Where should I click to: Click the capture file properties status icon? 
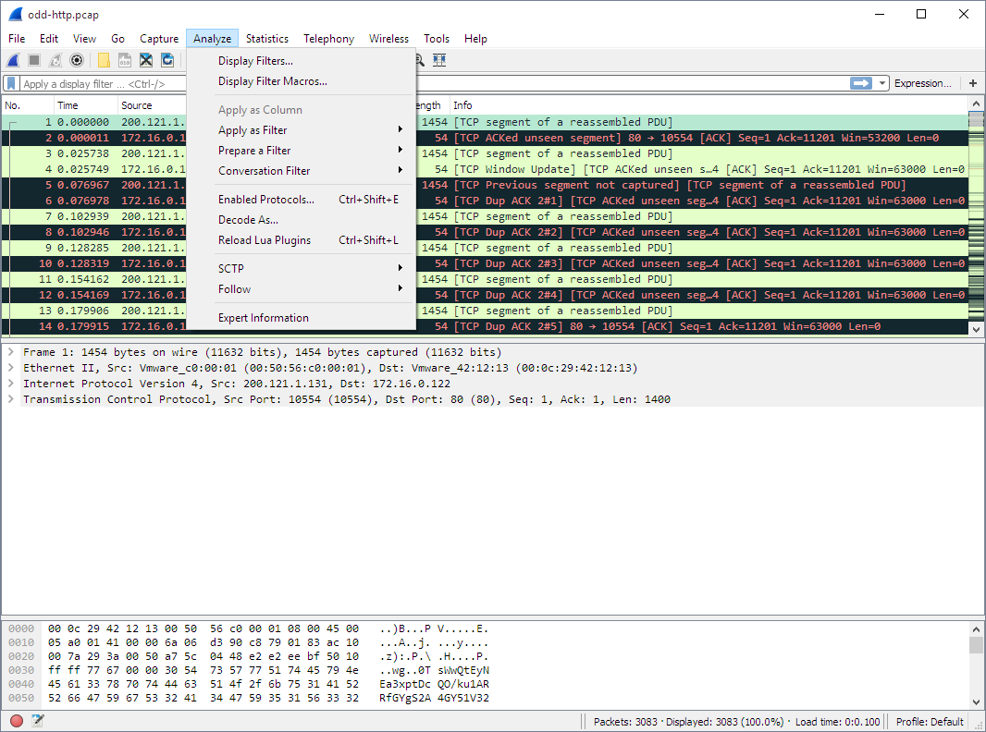click(x=38, y=721)
